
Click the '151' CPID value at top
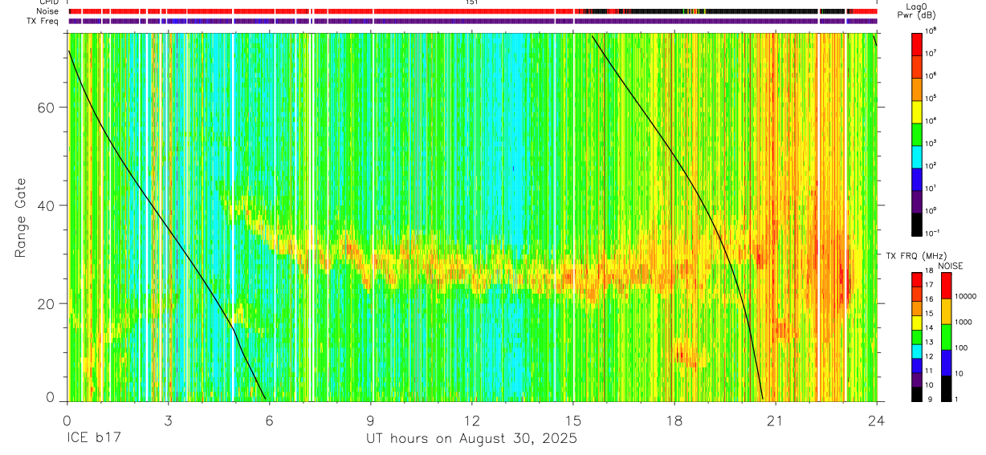point(471,3)
